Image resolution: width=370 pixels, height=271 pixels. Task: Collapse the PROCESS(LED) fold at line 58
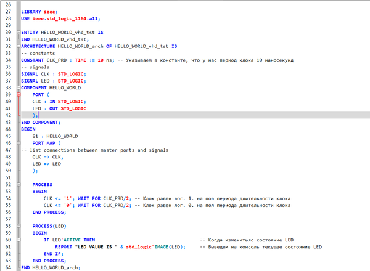pyautogui.click(x=18, y=226)
